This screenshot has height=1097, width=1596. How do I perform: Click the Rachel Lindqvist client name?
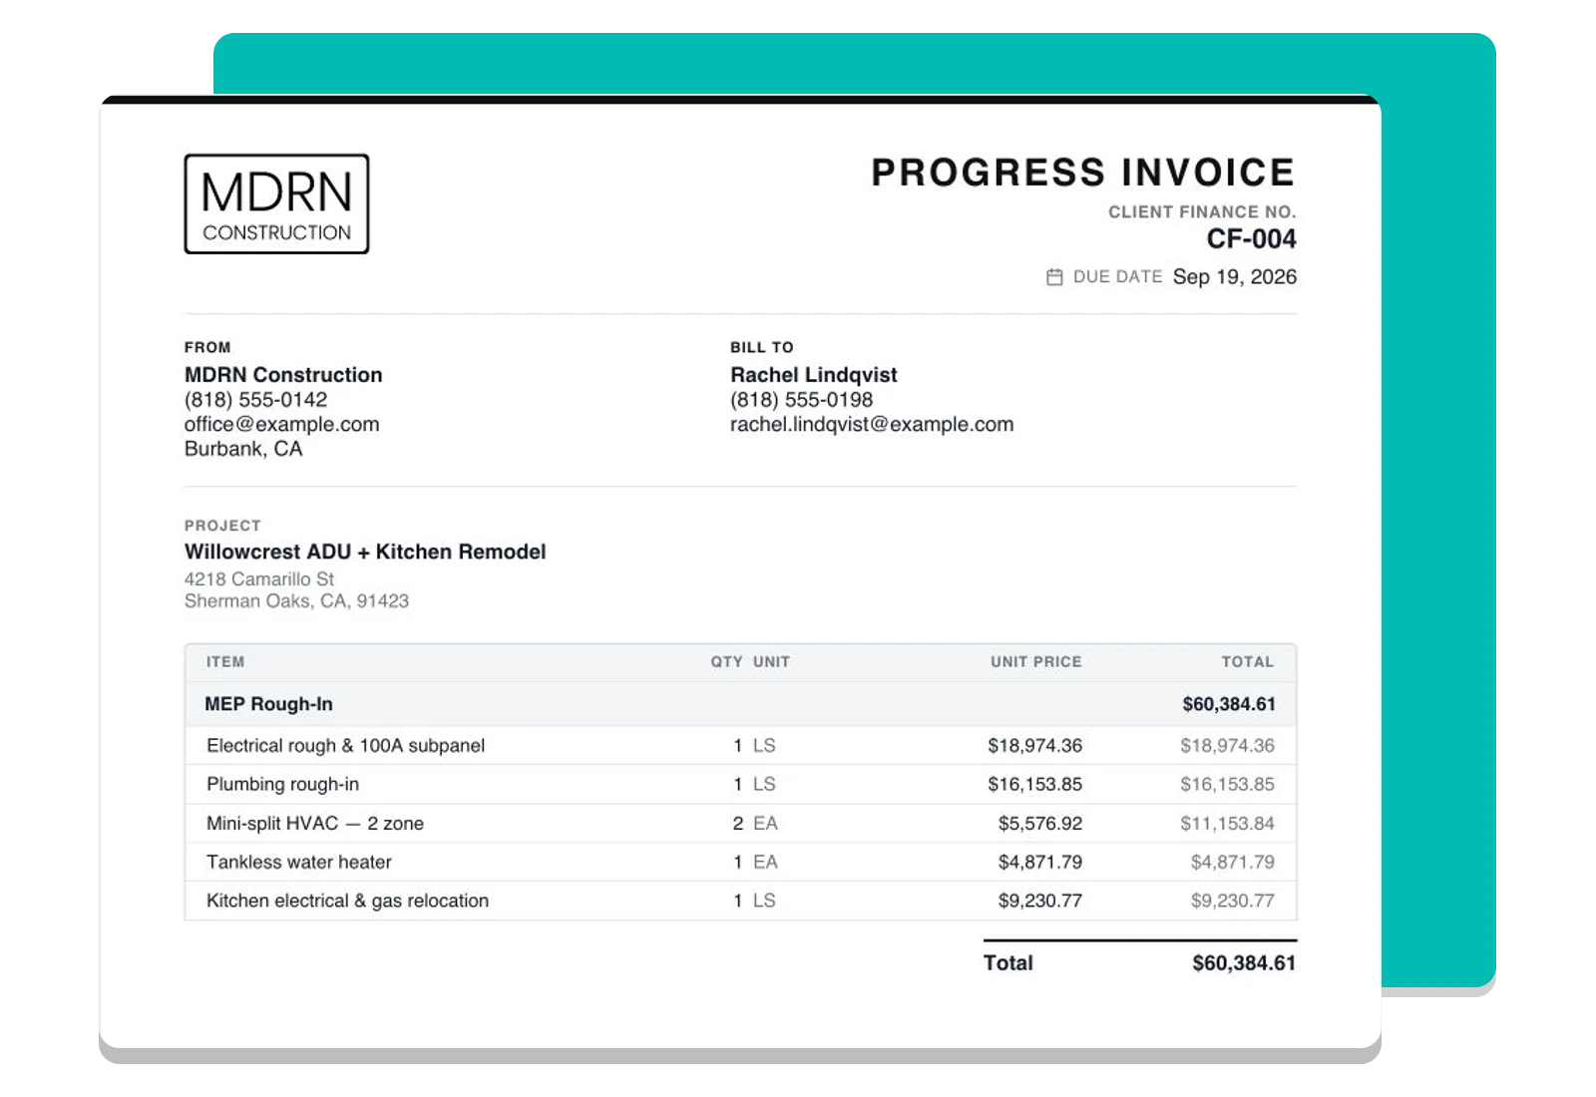814,375
